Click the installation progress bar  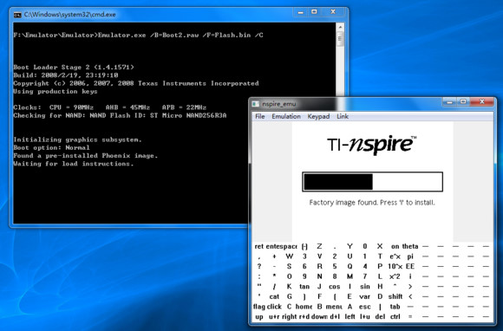click(x=372, y=182)
